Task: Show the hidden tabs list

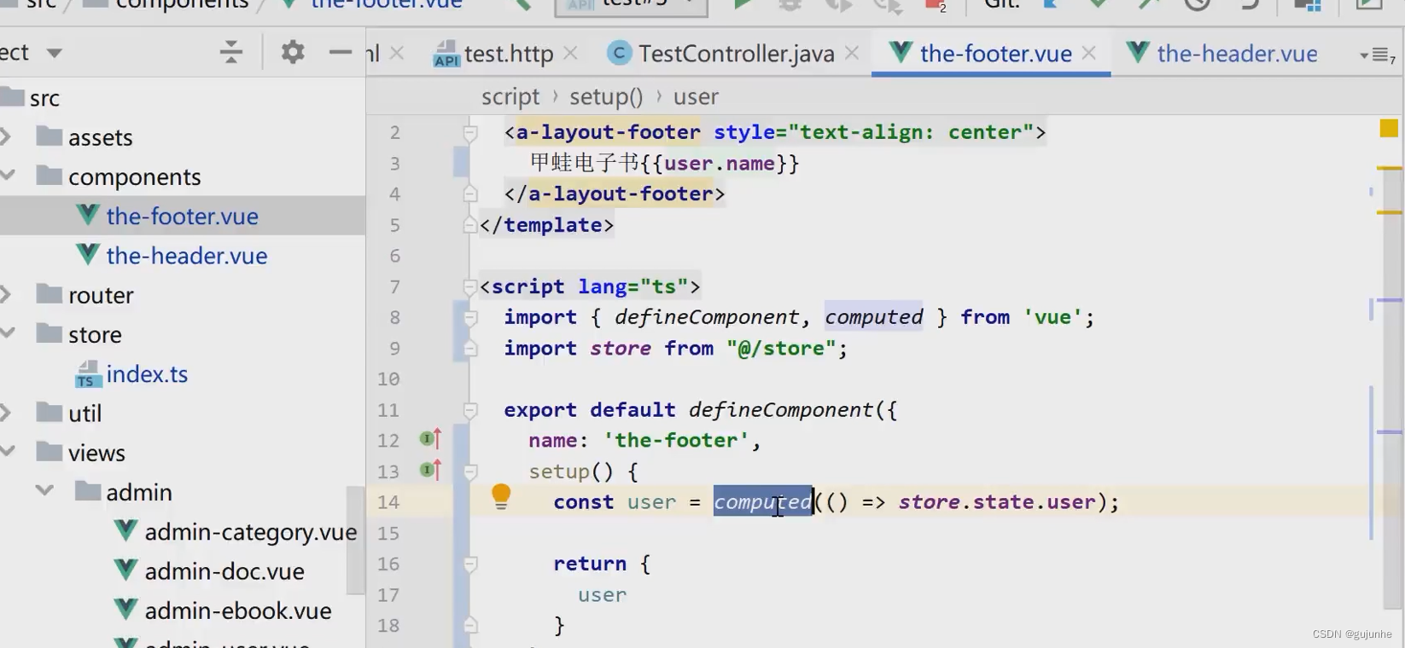Action: [1377, 55]
